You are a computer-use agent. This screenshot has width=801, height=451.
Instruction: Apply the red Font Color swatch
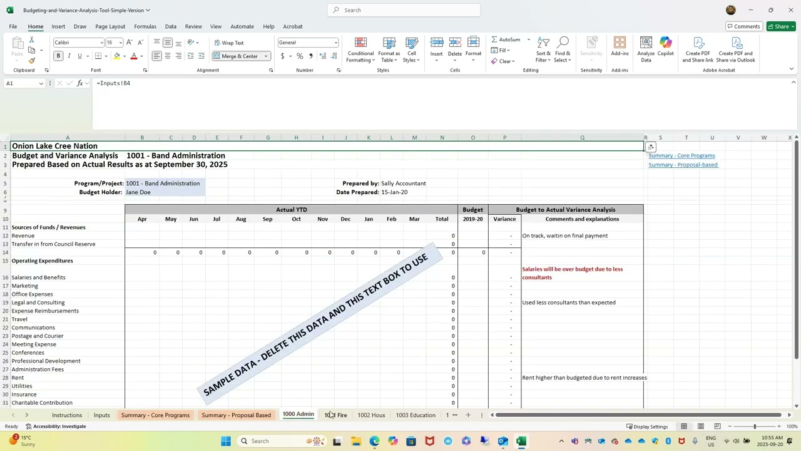coord(133,56)
